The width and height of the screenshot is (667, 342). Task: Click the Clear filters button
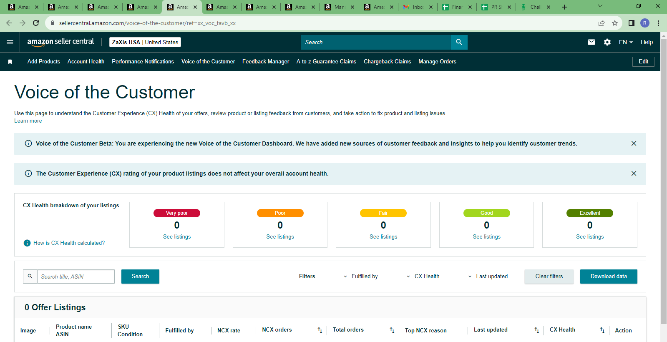coord(549,277)
